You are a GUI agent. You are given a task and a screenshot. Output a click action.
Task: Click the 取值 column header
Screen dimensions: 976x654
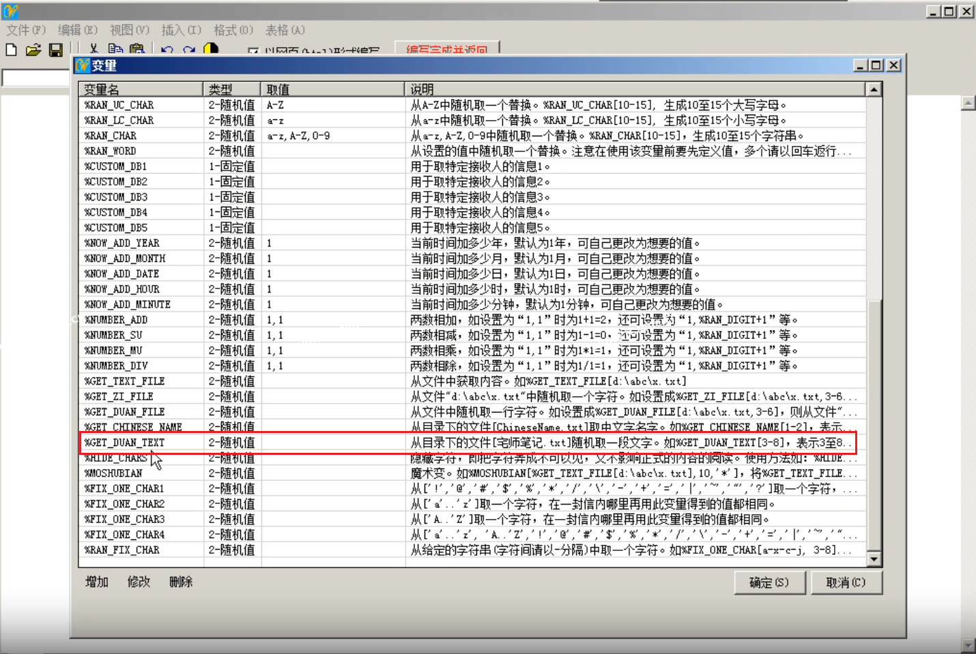click(x=333, y=89)
